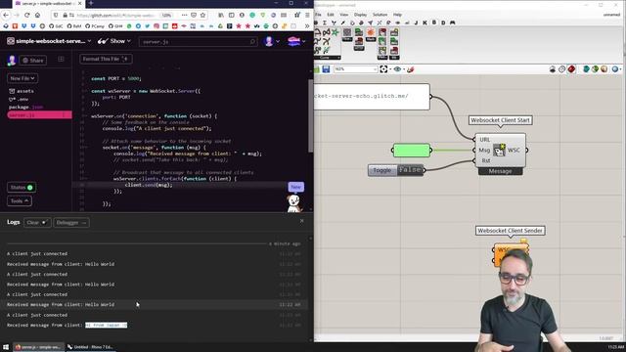Click the gamepad category tab icon

tap(452, 22)
